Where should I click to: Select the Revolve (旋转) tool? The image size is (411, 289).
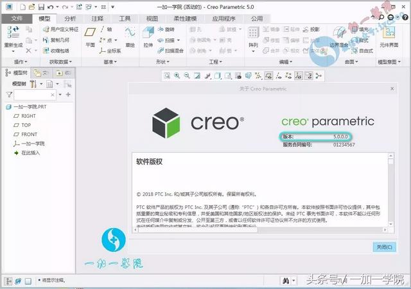point(166,29)
